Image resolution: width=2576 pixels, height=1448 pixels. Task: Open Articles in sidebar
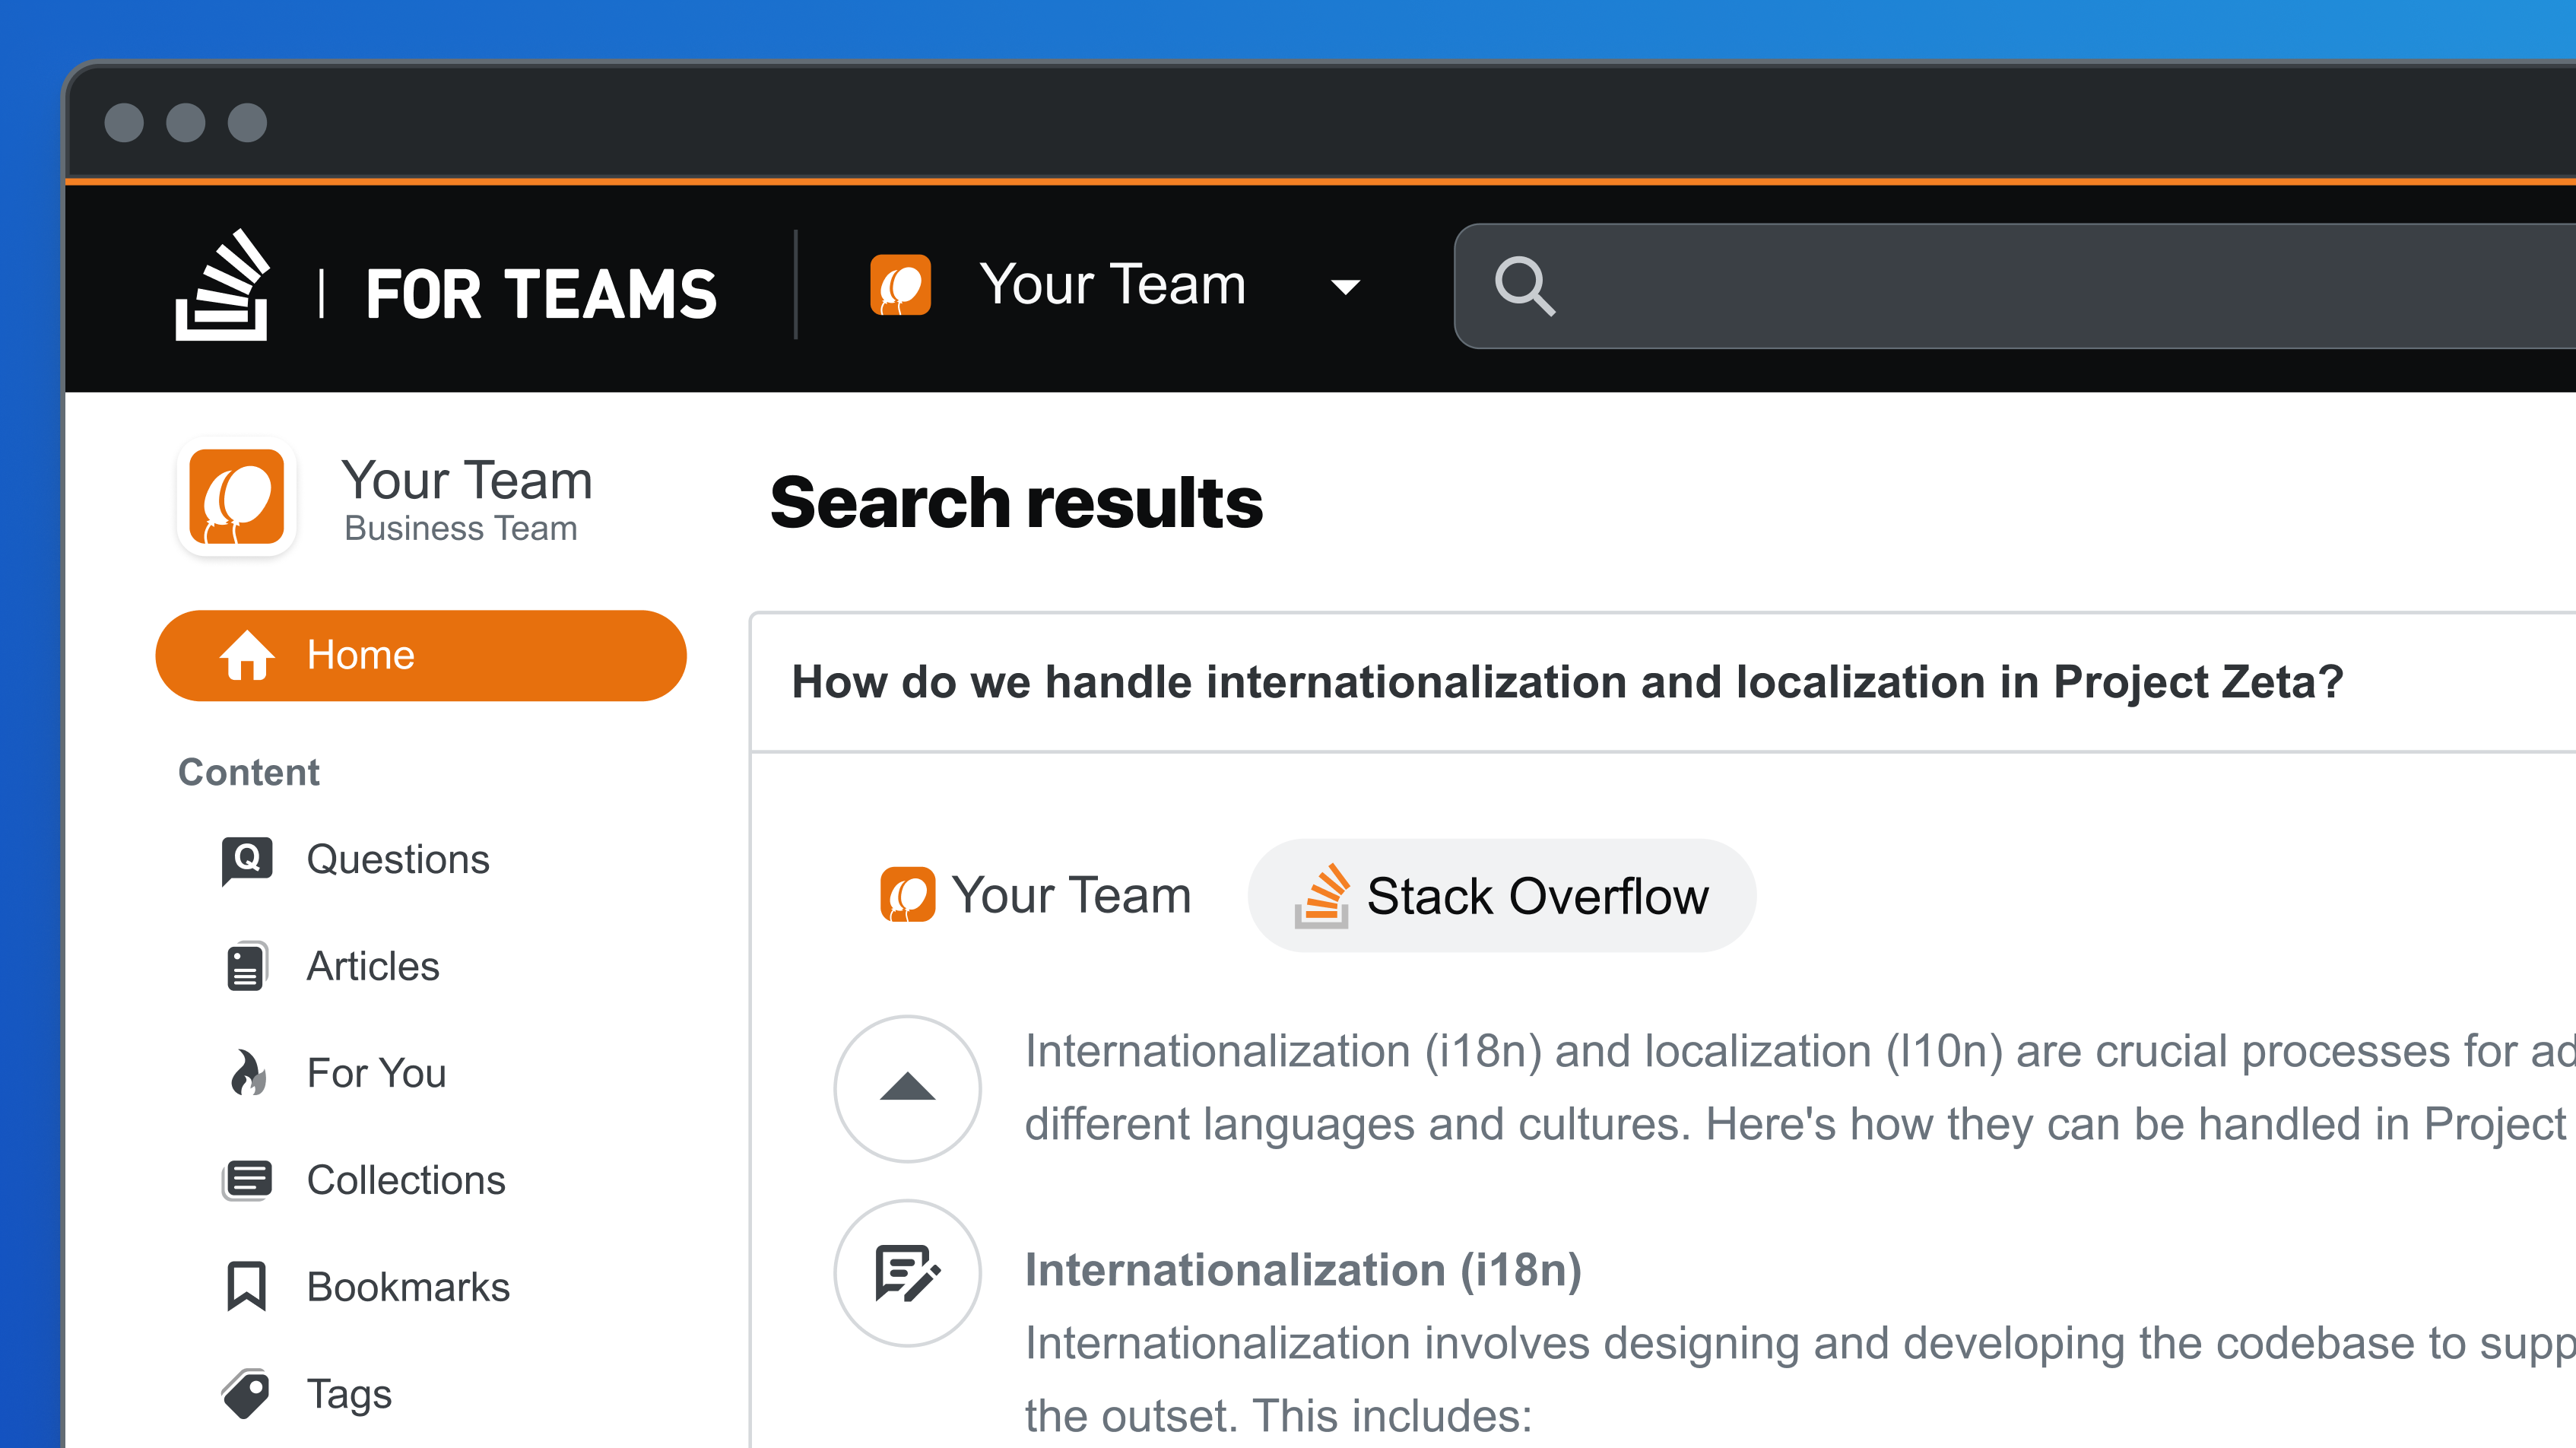click(373, 966)
